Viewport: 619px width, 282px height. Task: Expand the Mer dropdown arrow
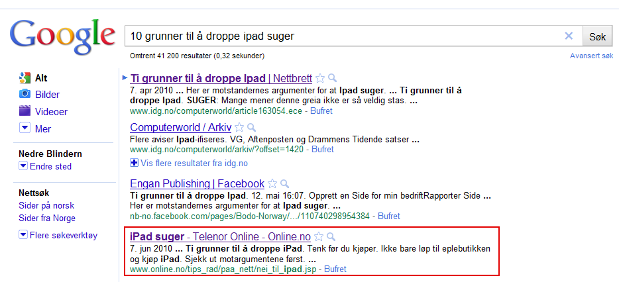25,128
